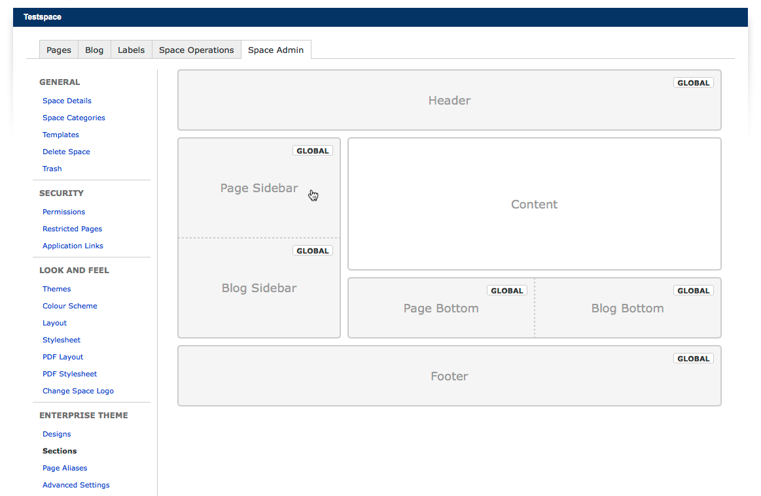The height and width of the screenshot is (496, 761).
Task: Open Space Details
Action: coord(67,101)
